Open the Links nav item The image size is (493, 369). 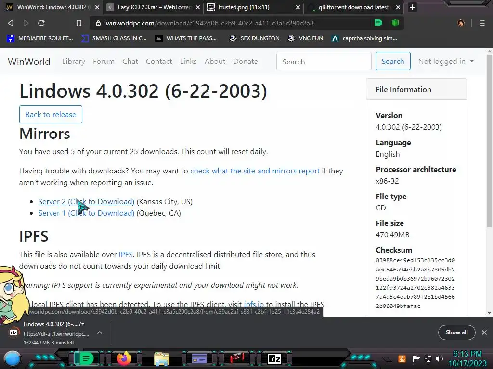coord(188,61)
